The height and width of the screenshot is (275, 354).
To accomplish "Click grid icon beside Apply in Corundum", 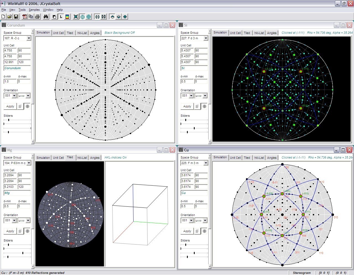I will pyautogui.click(x=20, y=106).
